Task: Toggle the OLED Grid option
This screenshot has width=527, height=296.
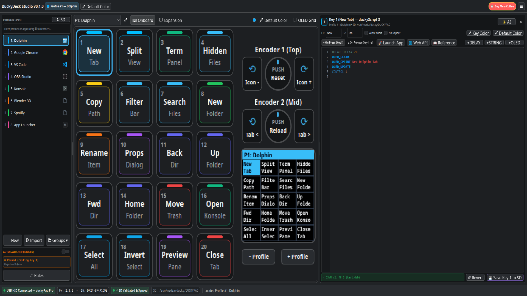Action: pos(304,20)
